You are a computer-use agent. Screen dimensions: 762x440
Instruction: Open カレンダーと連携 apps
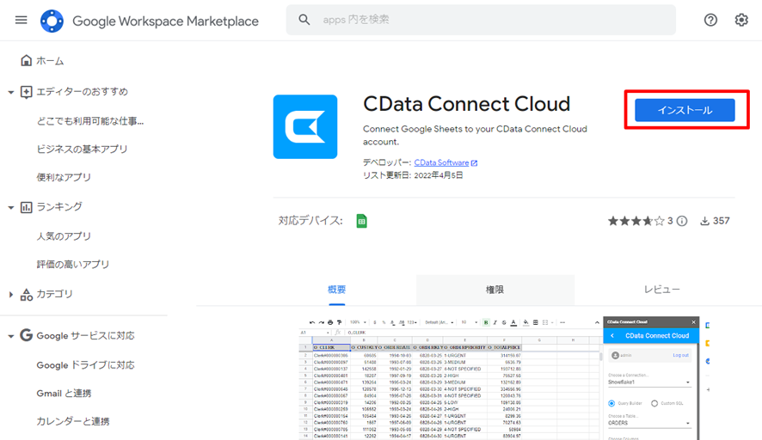pos(73,422)
